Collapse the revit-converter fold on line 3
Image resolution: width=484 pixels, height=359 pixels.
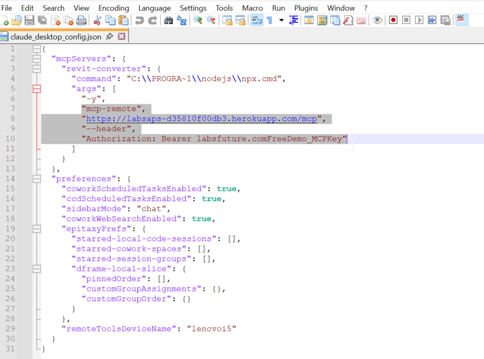[x=37, y=68]
